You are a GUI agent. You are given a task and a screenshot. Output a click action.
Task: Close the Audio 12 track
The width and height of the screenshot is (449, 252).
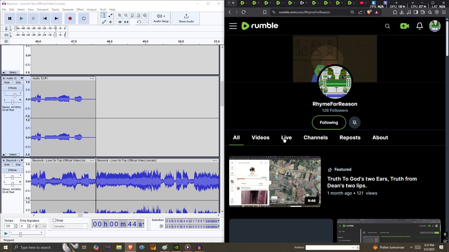(4, 78)
